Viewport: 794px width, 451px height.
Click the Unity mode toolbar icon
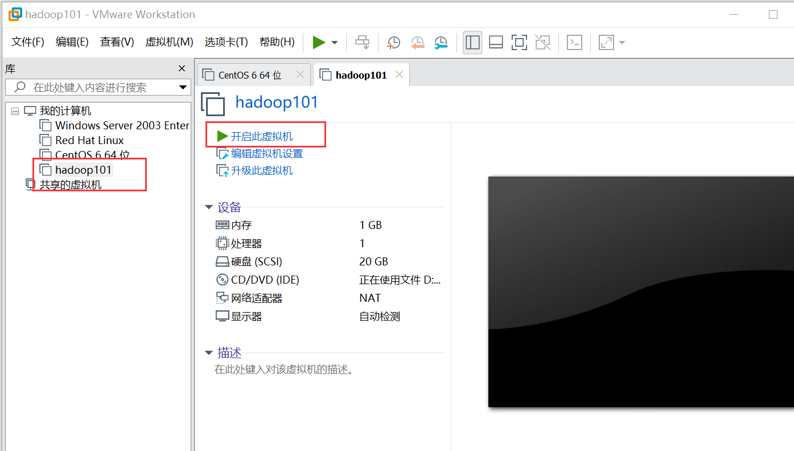(542, 42)
